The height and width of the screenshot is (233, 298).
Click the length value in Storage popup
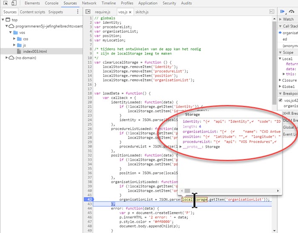pos(200,127)
